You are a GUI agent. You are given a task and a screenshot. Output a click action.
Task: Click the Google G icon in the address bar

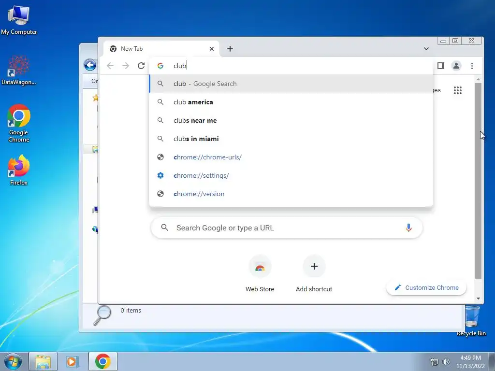click(160, 66)
